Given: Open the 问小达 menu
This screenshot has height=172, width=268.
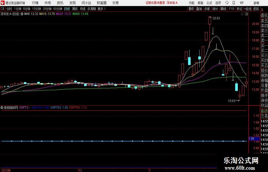Looking at the screenshot, I should pos(86,3).
